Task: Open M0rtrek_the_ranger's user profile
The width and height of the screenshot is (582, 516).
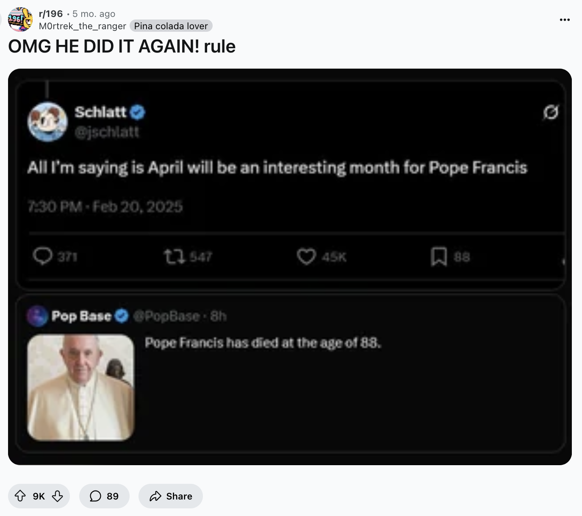Action: click(x=83, y=26)
